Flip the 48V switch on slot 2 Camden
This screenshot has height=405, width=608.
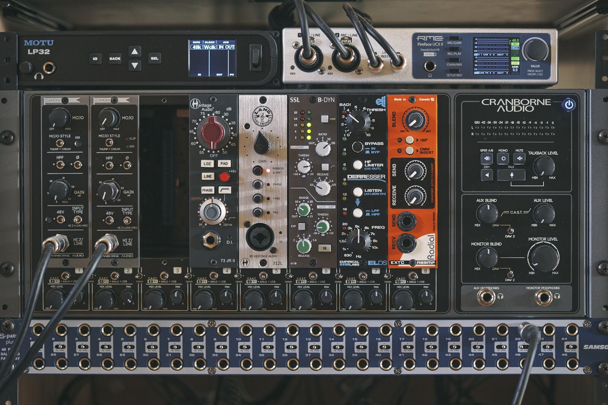(x=109, y=221)
